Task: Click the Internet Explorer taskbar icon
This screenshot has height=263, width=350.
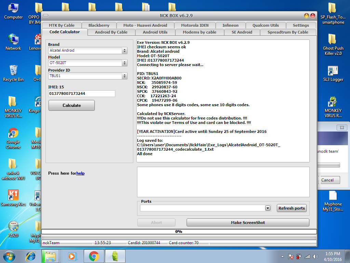Action: [x=31, y=256]
